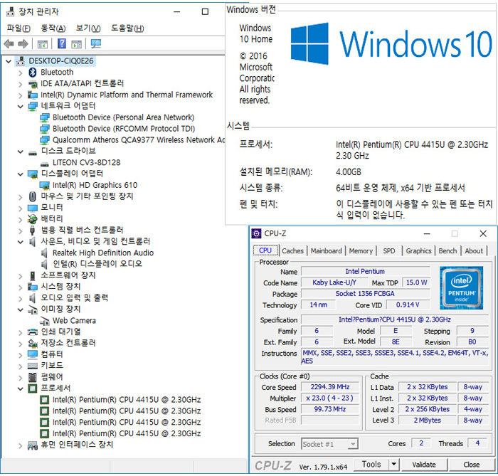498x476 pixels.
Task: Select the Realtek High Definition Audio speaker icon
Action: point(44,253)
